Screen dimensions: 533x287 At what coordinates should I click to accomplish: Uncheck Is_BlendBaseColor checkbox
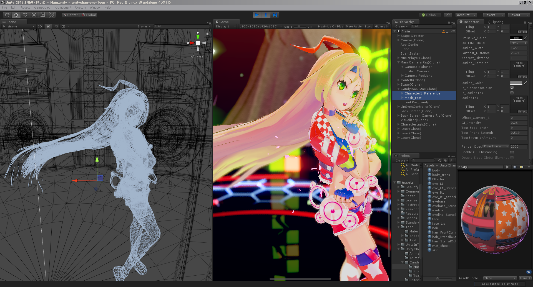pyautogui.click(x=512, y=88)
